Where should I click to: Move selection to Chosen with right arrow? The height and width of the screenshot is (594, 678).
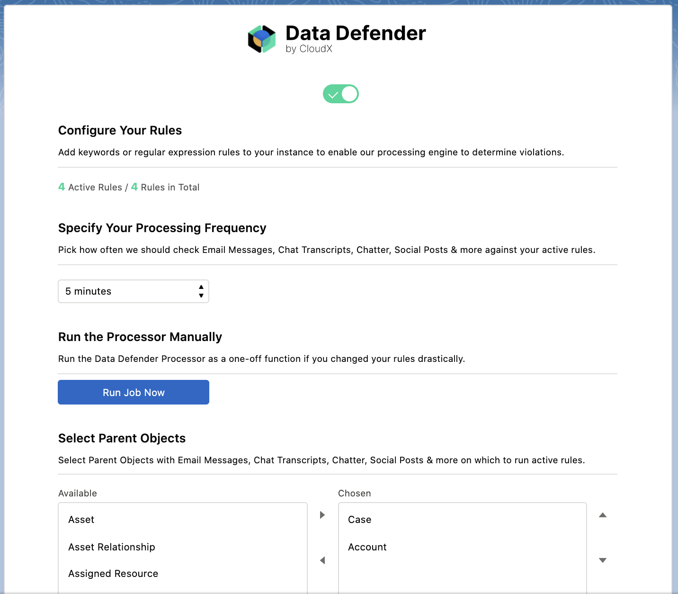point(322,515)
